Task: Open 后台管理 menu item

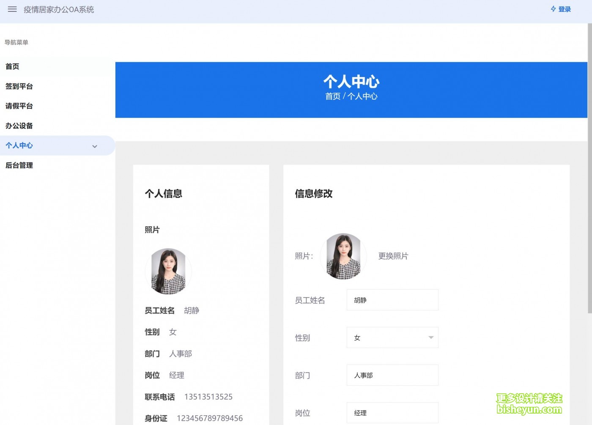Action: (58, 165)
